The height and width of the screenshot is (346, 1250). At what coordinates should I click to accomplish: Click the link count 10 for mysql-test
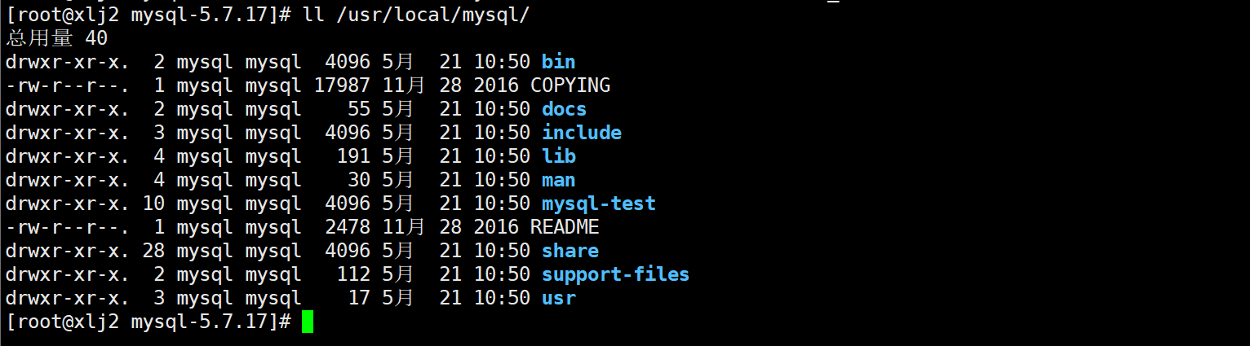[x=154, y=204]
